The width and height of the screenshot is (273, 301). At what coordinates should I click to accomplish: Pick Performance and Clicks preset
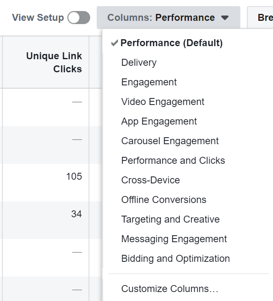coord(173,161)
